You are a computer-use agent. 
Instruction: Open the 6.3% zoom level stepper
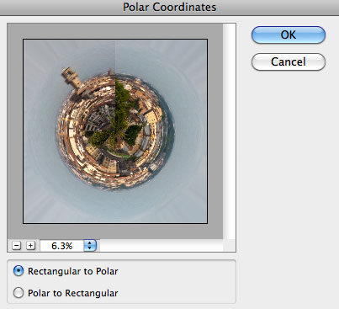(90, 246)
